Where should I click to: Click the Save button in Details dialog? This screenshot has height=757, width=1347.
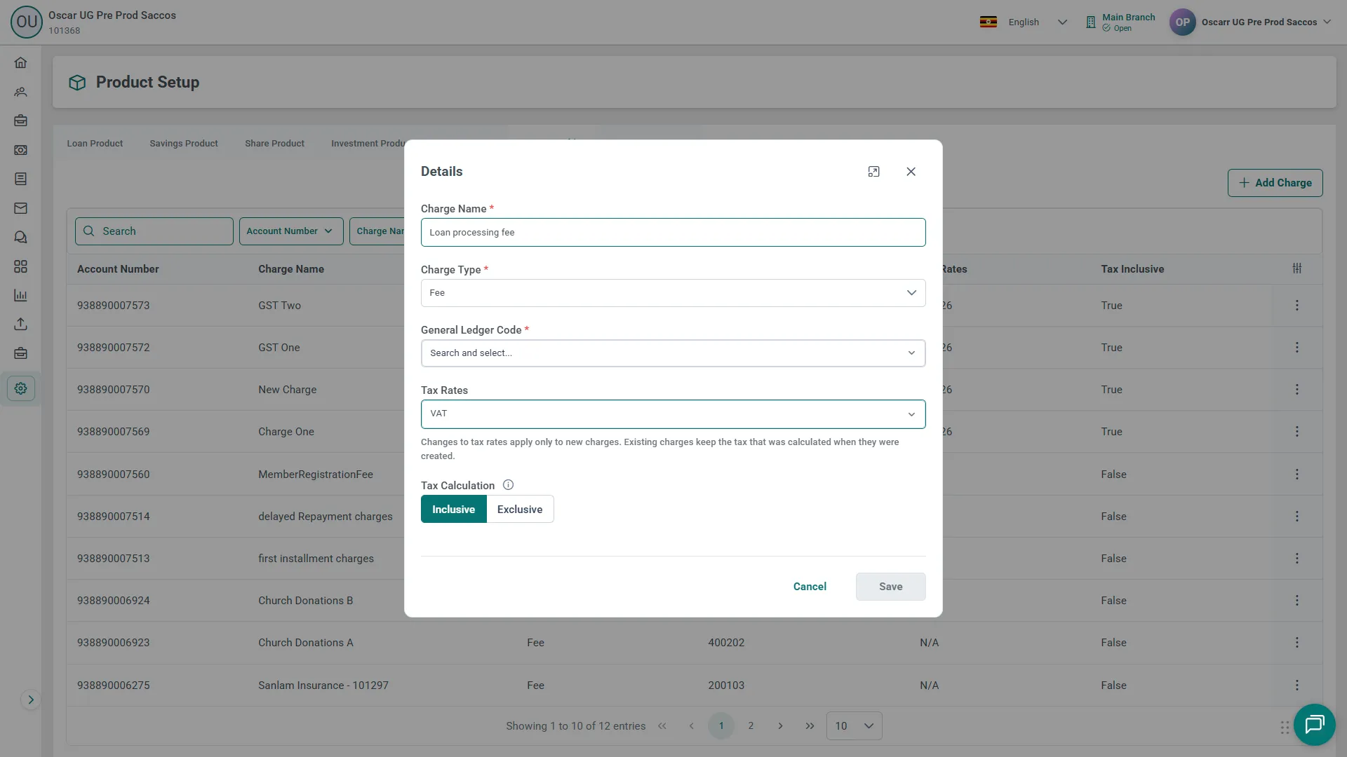(x=890, y=587)
